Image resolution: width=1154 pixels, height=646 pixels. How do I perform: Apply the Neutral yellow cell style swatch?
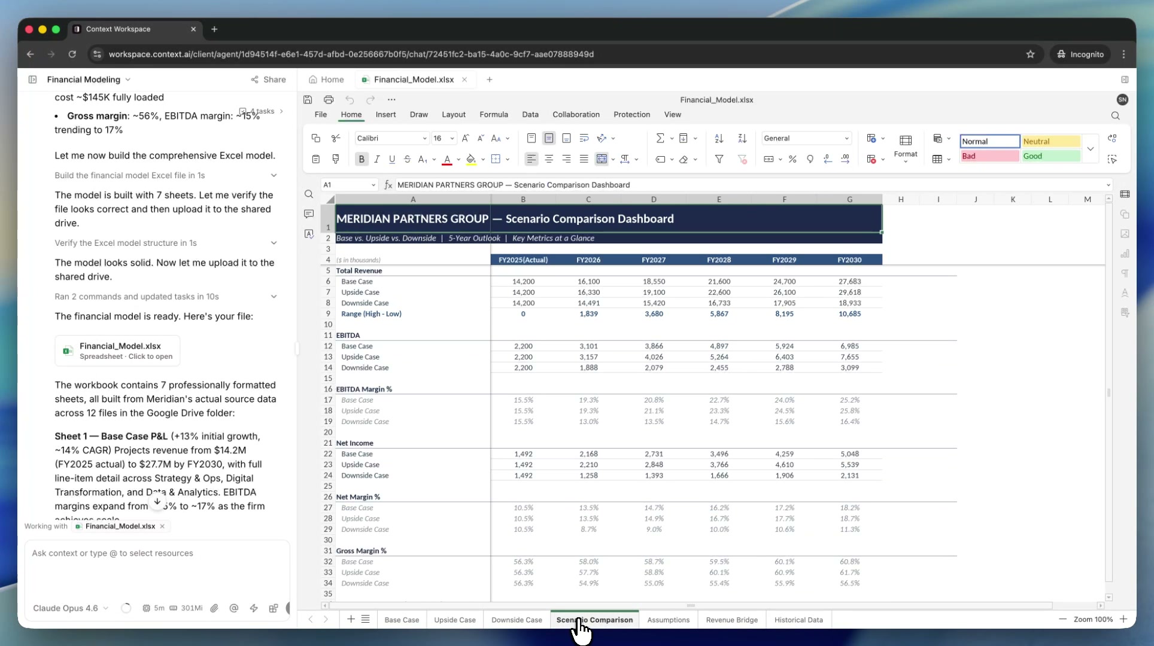(1050, 141)
